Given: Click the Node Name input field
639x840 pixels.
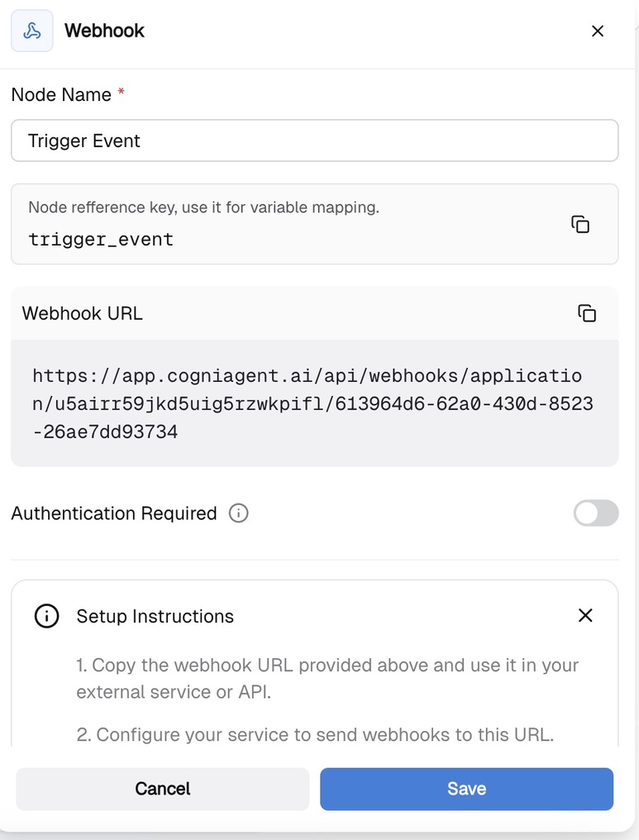Looking at the screenshot, I should (x=314, y=141).
